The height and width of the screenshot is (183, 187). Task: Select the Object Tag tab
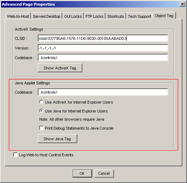pos(164,16)
